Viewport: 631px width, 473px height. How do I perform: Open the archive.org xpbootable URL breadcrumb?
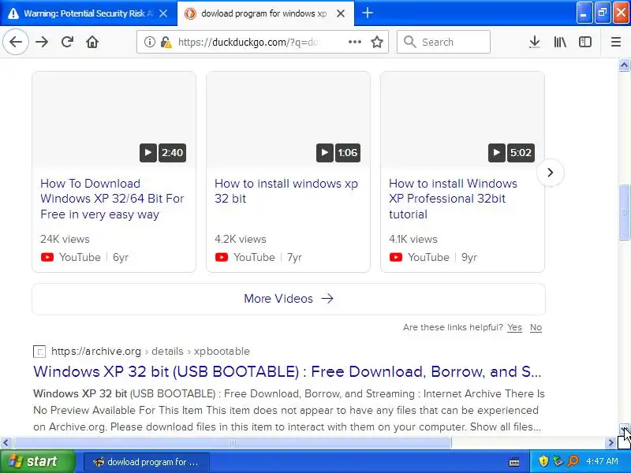click(x=150, y=351)
